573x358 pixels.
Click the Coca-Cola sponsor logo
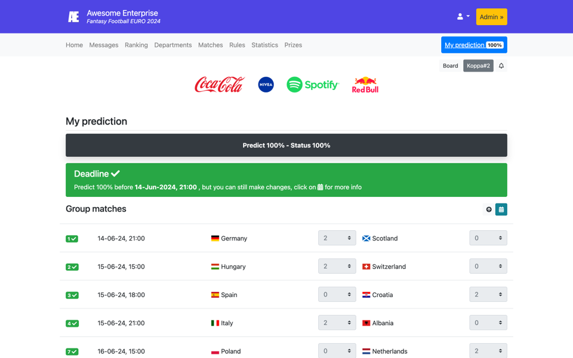click(x=220, y=85)
